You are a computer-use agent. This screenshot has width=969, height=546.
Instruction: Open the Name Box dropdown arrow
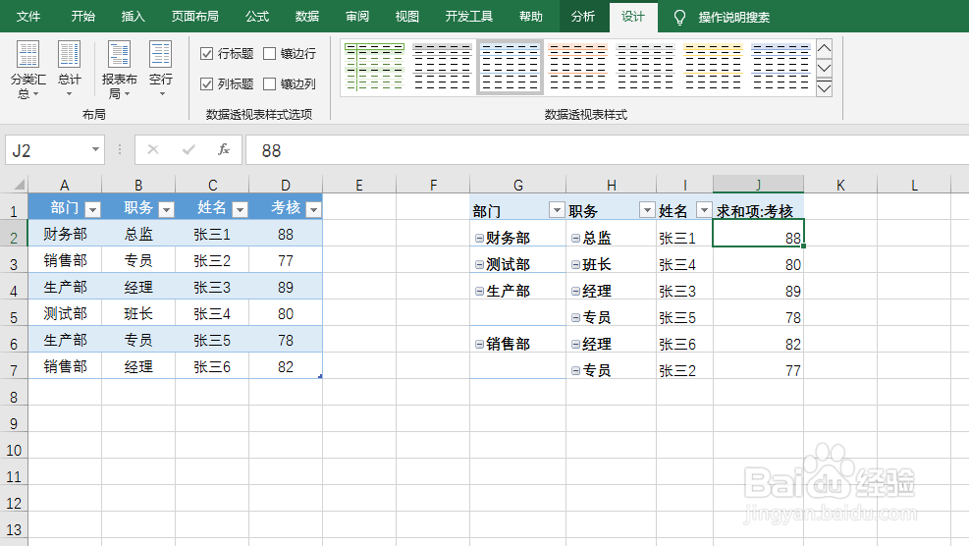coord(95,149)
